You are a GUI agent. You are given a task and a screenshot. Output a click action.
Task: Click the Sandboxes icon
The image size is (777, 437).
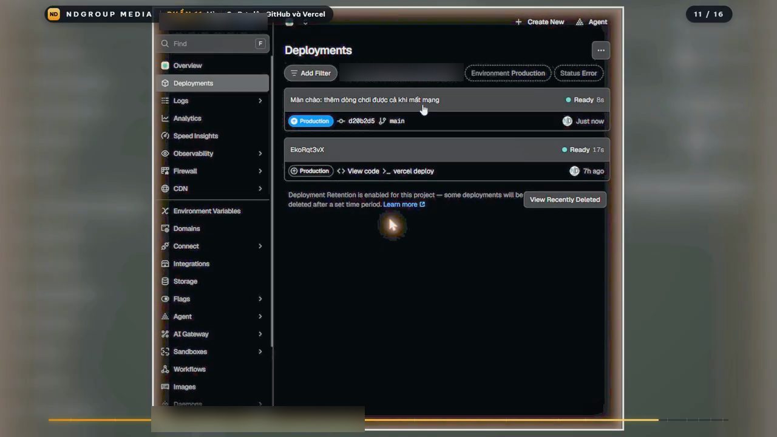(165, 352)
